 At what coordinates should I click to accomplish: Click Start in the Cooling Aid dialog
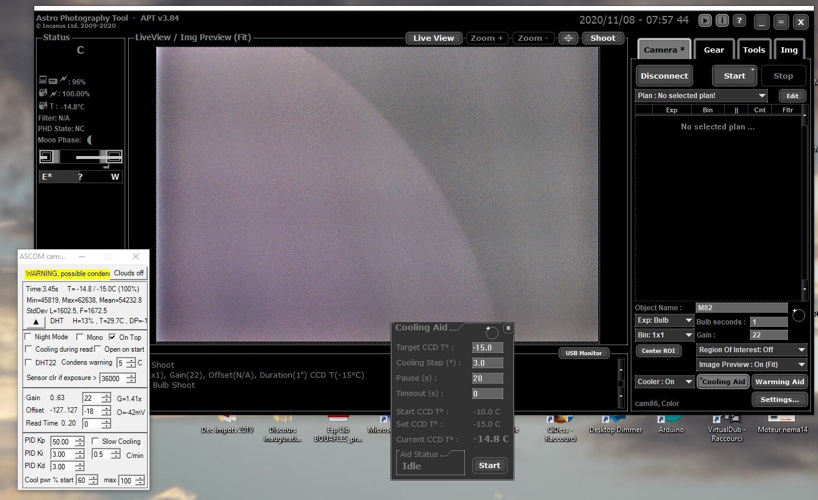(x=490, y=466)
